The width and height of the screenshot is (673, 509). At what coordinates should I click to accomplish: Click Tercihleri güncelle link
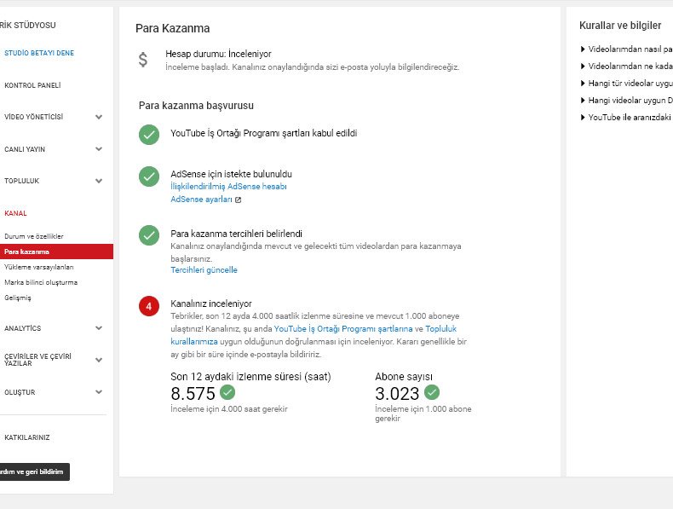point(204,269)
